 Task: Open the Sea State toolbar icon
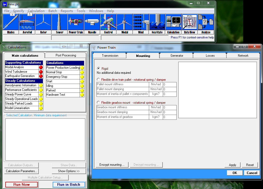click(x=157, y=24)
